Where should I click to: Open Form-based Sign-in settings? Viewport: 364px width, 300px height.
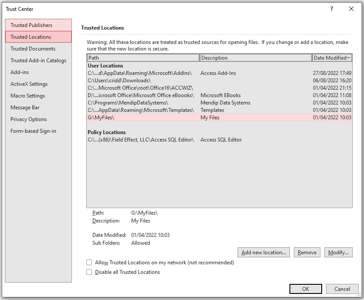coord(38,131)
